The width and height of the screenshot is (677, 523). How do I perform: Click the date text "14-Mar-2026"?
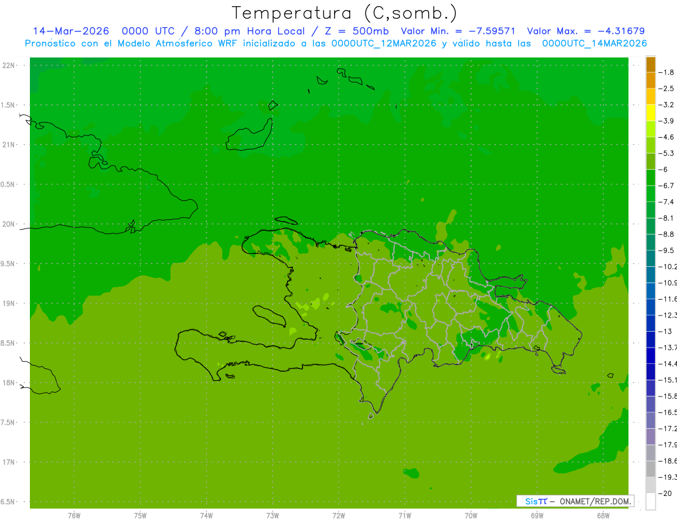pos(71,31)
